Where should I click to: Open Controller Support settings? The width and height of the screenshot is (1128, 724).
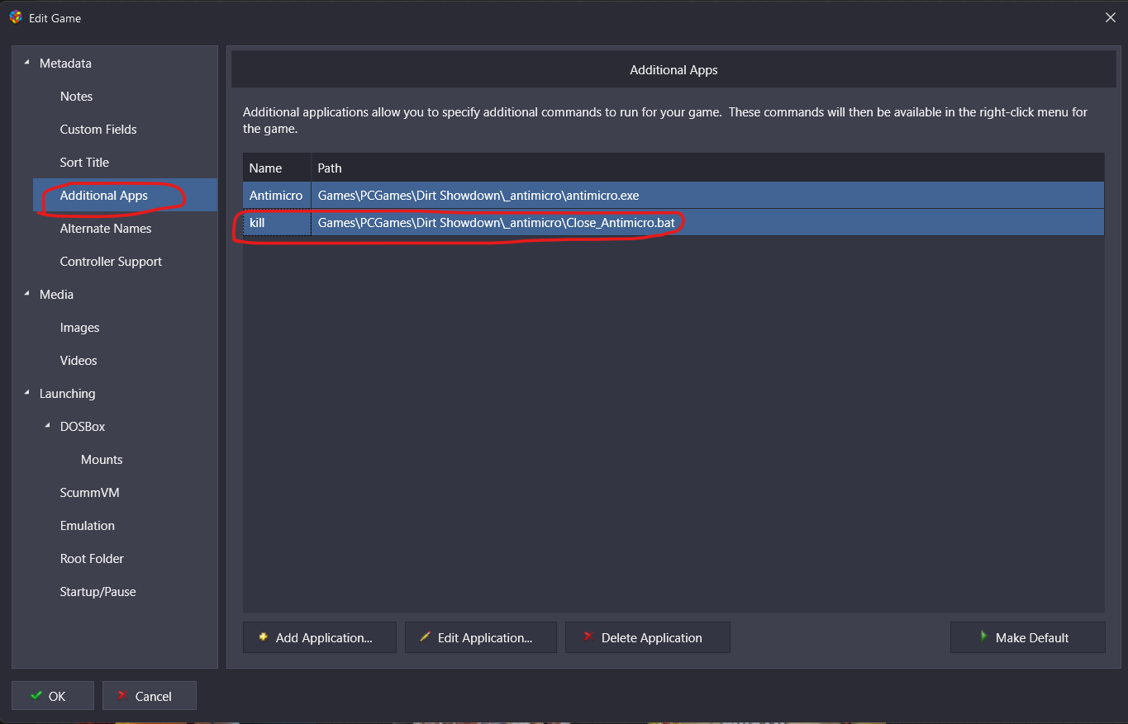click(111, 262)
